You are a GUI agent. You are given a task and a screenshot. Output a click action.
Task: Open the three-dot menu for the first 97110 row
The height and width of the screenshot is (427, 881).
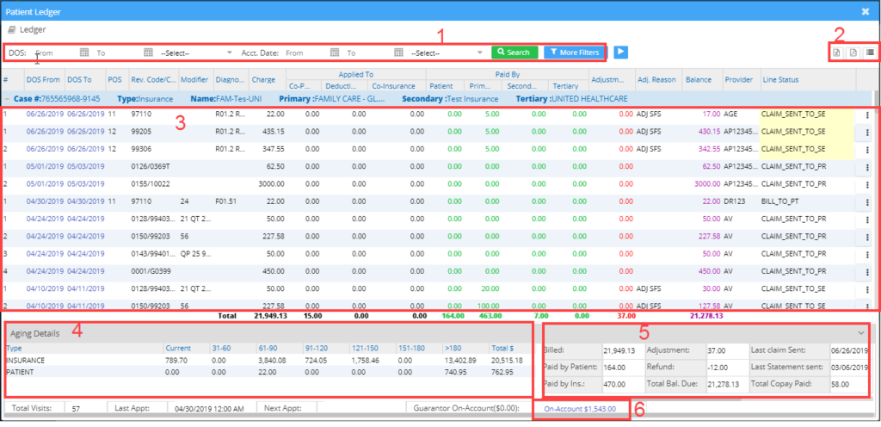[x=866, y=114]
